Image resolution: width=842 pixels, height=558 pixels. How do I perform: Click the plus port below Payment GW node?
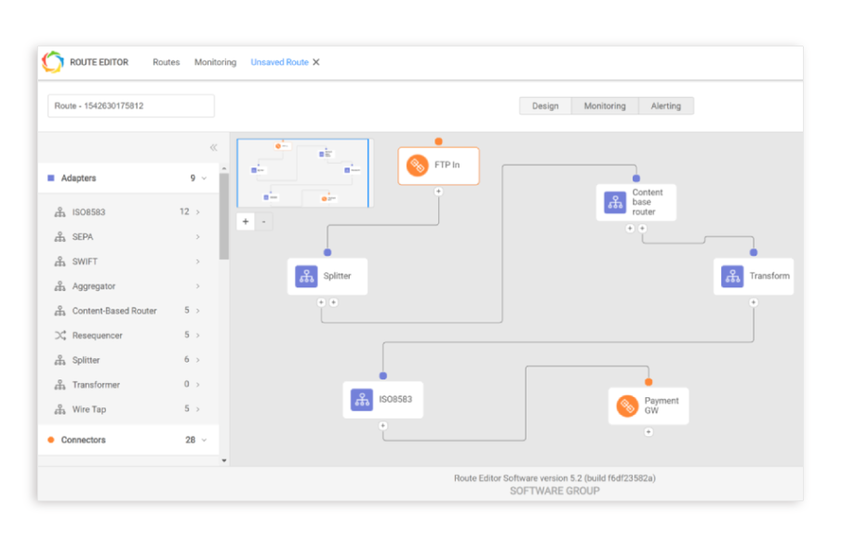[648, 432]
